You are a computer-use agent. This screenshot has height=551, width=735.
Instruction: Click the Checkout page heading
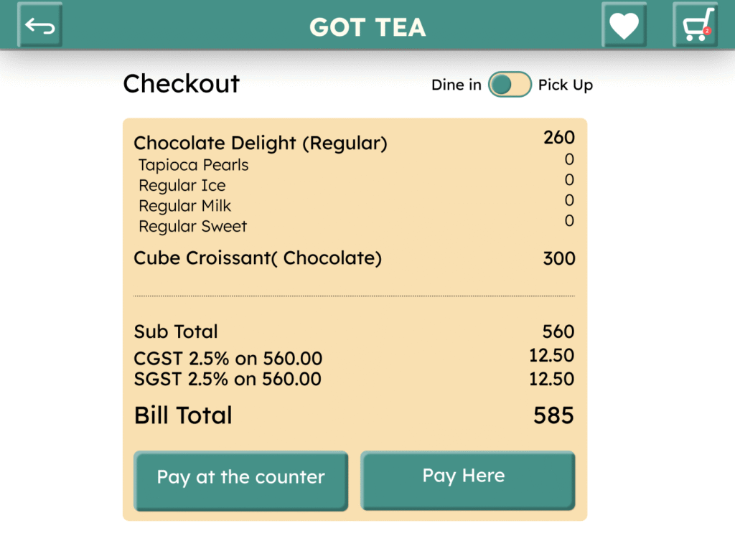click(182, 84)
